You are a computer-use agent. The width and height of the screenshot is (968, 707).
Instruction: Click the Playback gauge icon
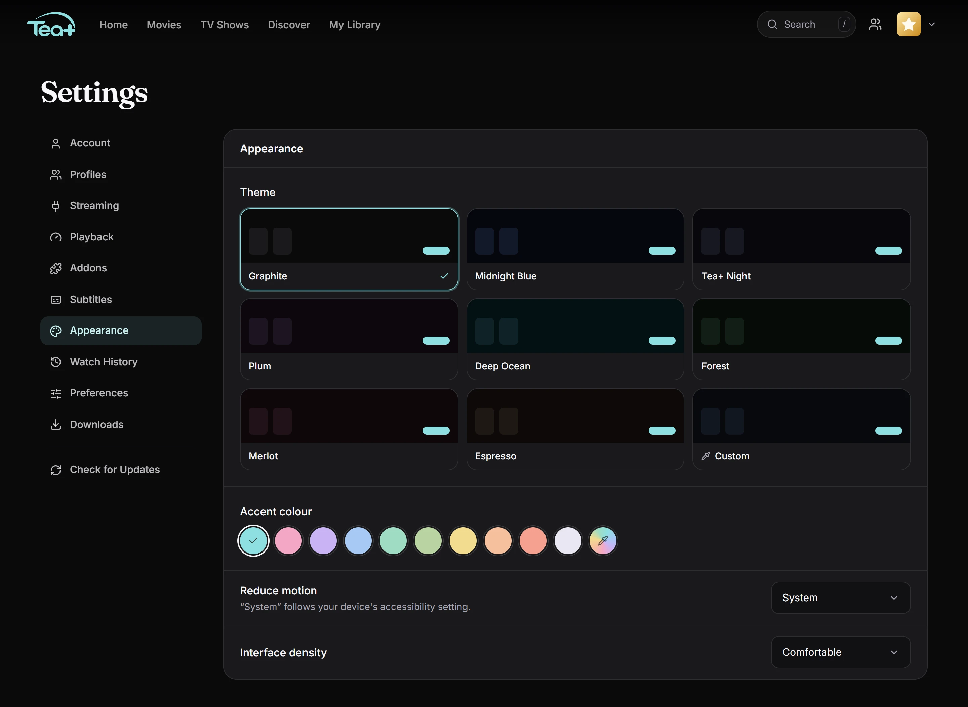pyautogui.click(x=56, y=237)
